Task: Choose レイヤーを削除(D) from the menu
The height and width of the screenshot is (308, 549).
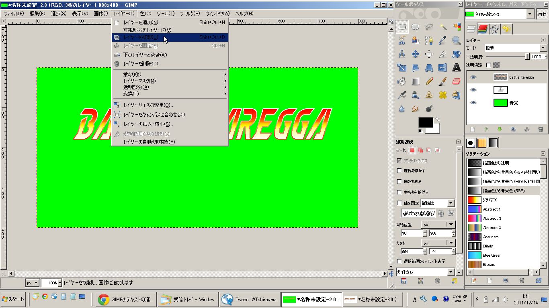Action: [x=170, y=63]
